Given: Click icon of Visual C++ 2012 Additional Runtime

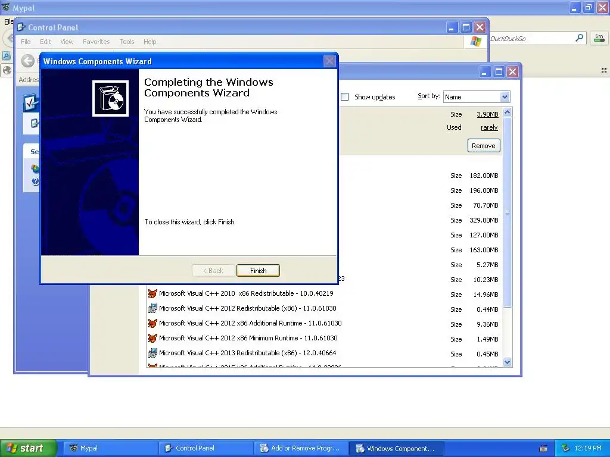Looking at the screenshot, I should pos(152,323).
